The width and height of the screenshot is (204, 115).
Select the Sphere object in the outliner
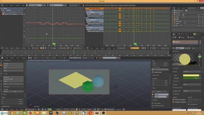click(178, 23)
